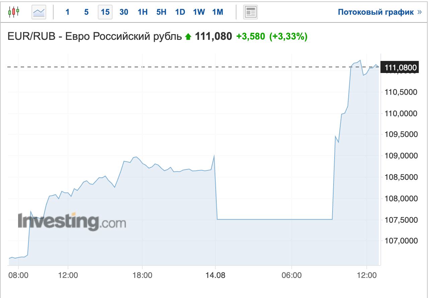This screenshot has width=428, height=298.
Task: Click the 18:00 time axis label
Action: tap(142, 275)
